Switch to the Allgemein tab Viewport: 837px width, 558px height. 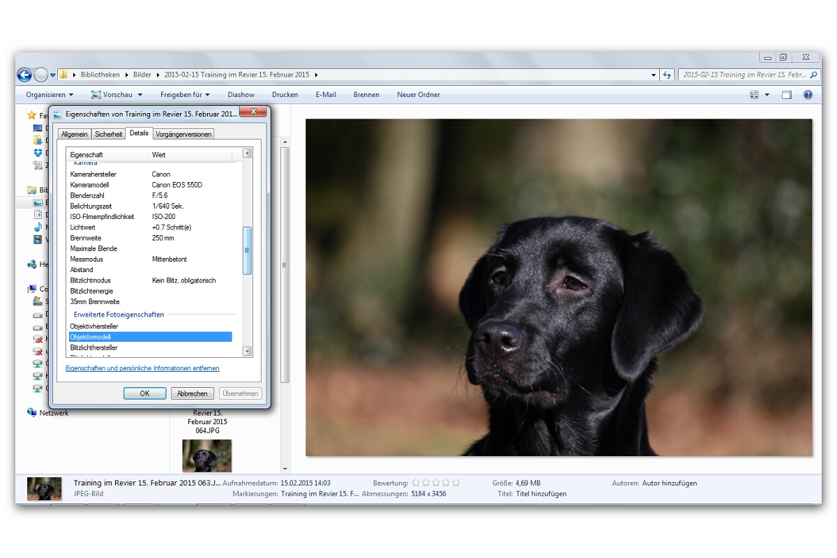pos(75,134)
